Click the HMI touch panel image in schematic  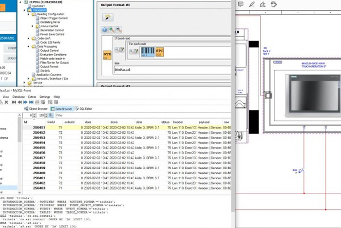coord(313,95)
